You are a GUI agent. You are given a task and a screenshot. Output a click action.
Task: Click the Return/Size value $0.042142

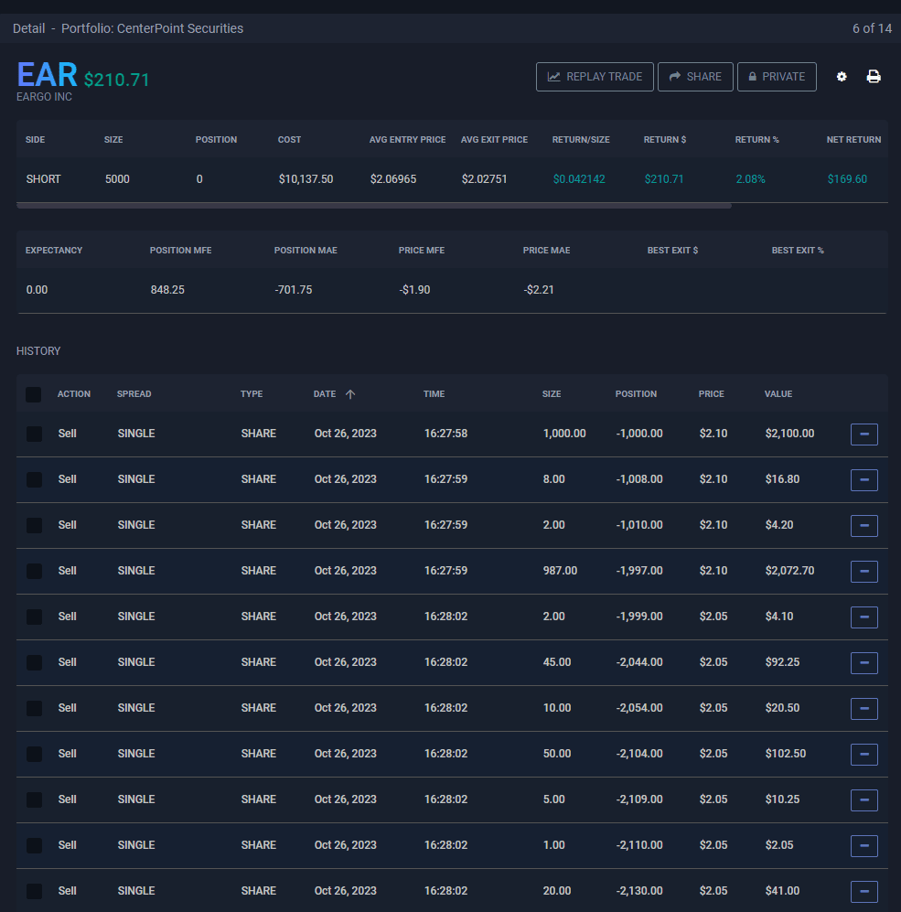(x=579, y=179)
